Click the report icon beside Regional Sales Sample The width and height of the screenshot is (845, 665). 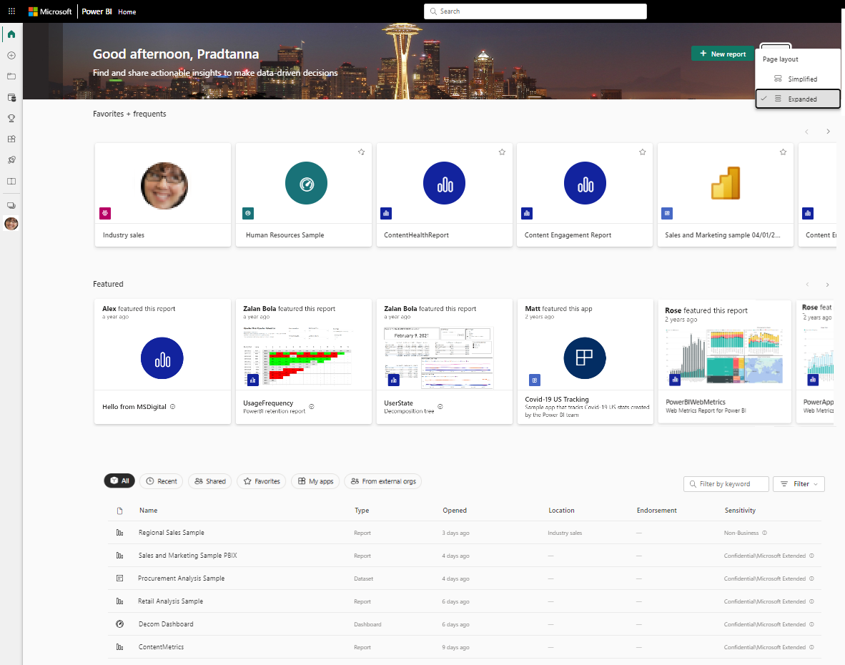pos(119,533)
